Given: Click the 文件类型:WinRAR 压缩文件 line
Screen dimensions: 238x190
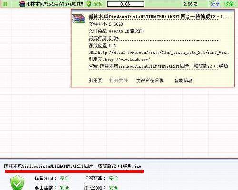Looking at the screenshot, I should [116, 31].
